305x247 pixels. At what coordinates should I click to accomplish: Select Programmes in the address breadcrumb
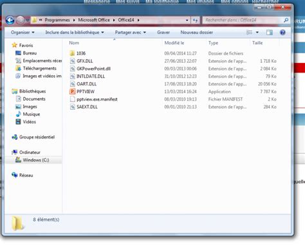(x=57, y=20)
